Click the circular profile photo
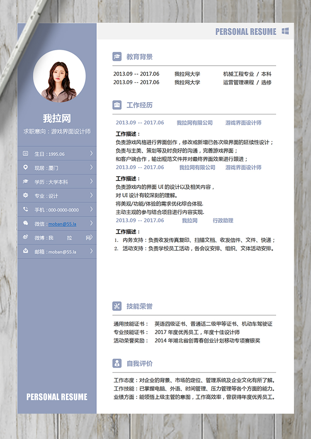 [59, 76]
